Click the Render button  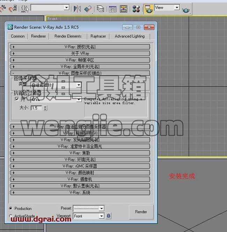(x=141, y=212)
